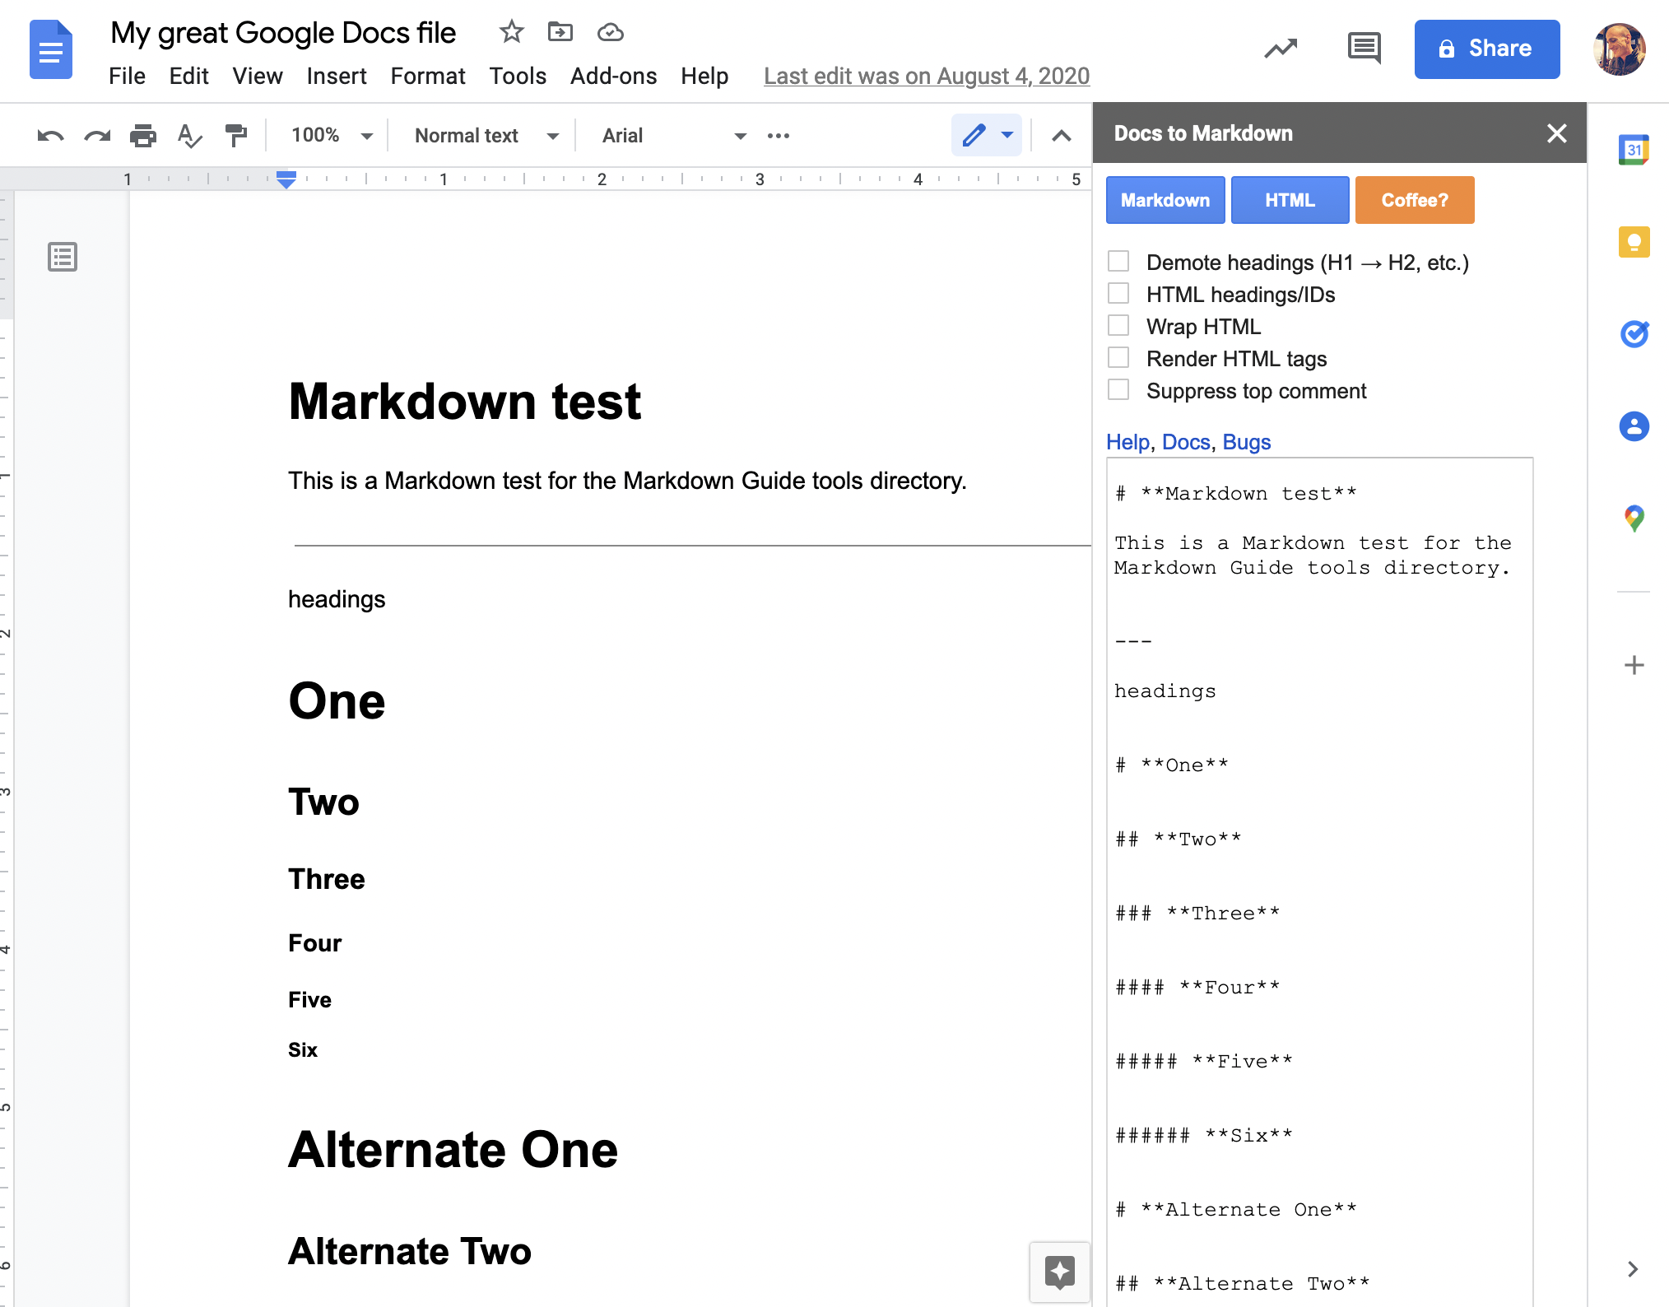
Task: Click the Help link in Docs to Markdown panel
Action: (x=1127, y=440)
